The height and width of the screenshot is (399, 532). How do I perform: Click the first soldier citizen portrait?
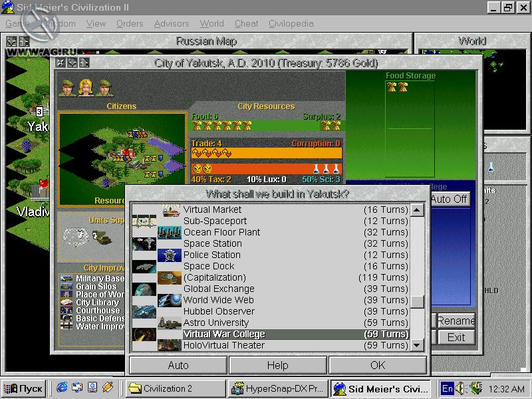click(68, 88)
